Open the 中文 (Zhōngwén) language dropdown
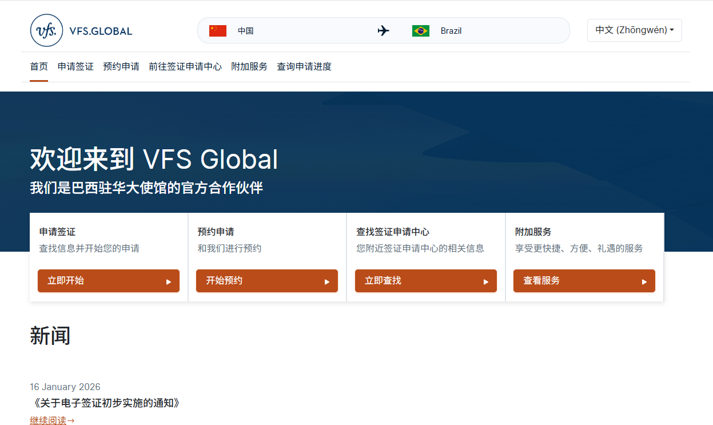This screenshot has height=425, width=713. (x=634, y=30)
